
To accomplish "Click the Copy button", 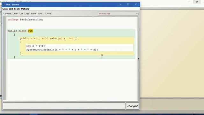I will point(27,13).
